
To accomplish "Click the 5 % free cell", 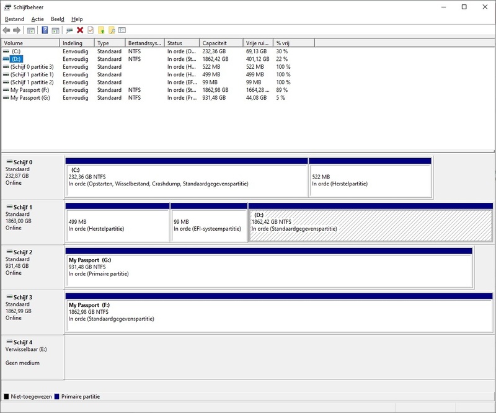I will (280, 98).
